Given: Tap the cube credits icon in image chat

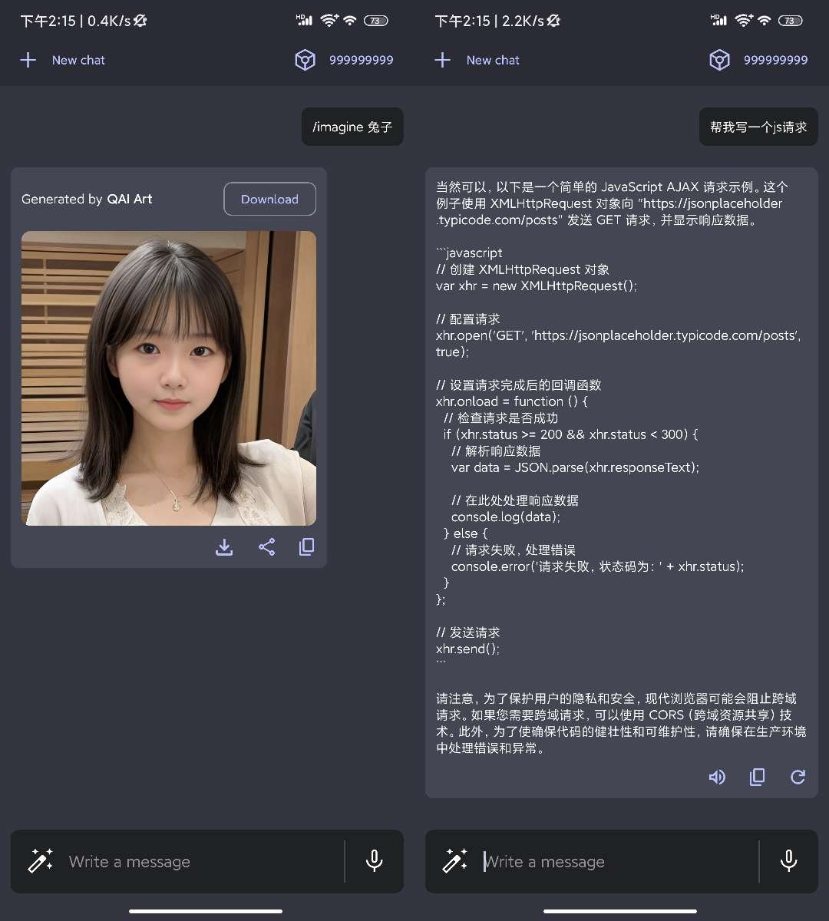Looking at the screenshot, I should tap(305, 60).
